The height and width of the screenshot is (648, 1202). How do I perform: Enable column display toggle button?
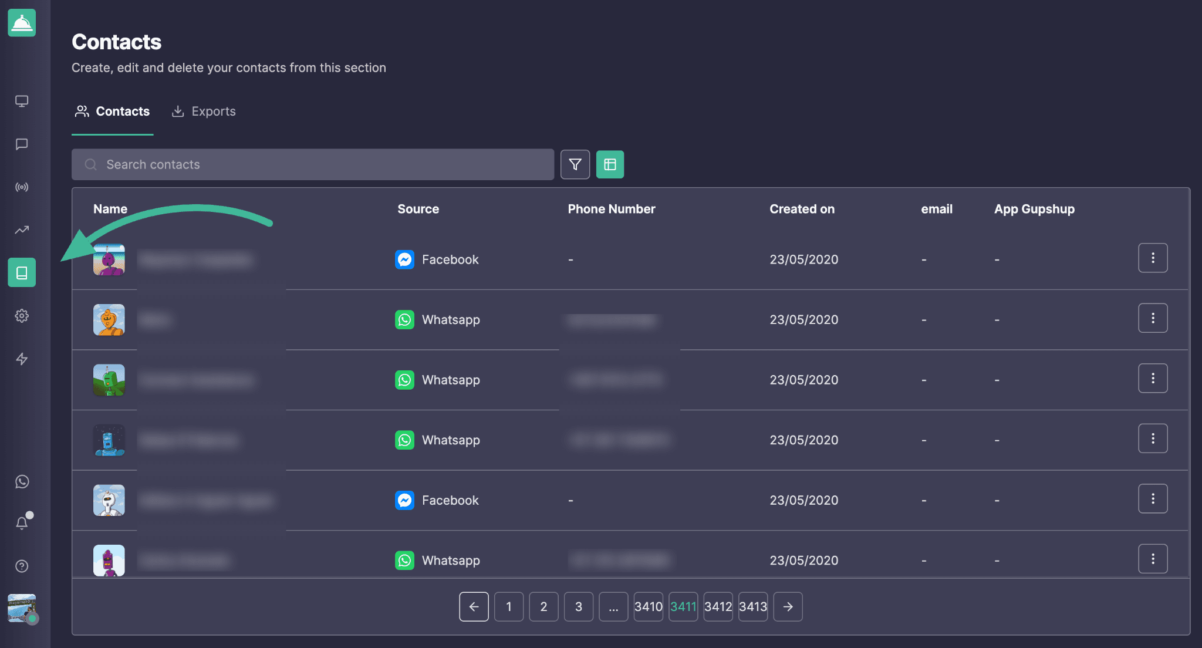point(610,164)
